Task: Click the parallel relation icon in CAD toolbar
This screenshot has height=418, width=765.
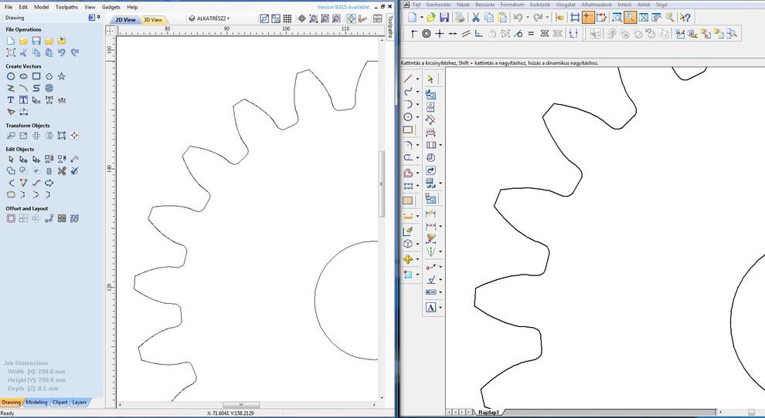Action: pos(466,34)
